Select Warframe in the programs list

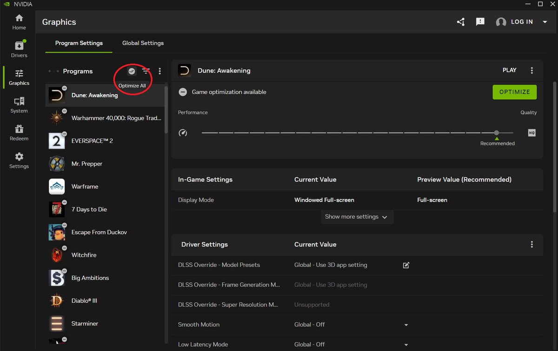click(x=105, y=187)
